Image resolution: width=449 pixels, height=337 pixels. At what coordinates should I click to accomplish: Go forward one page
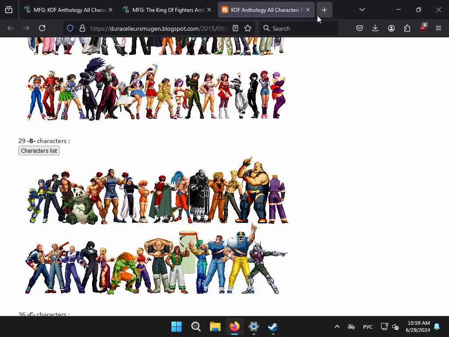pyautogui.click(x=26, y=28)
